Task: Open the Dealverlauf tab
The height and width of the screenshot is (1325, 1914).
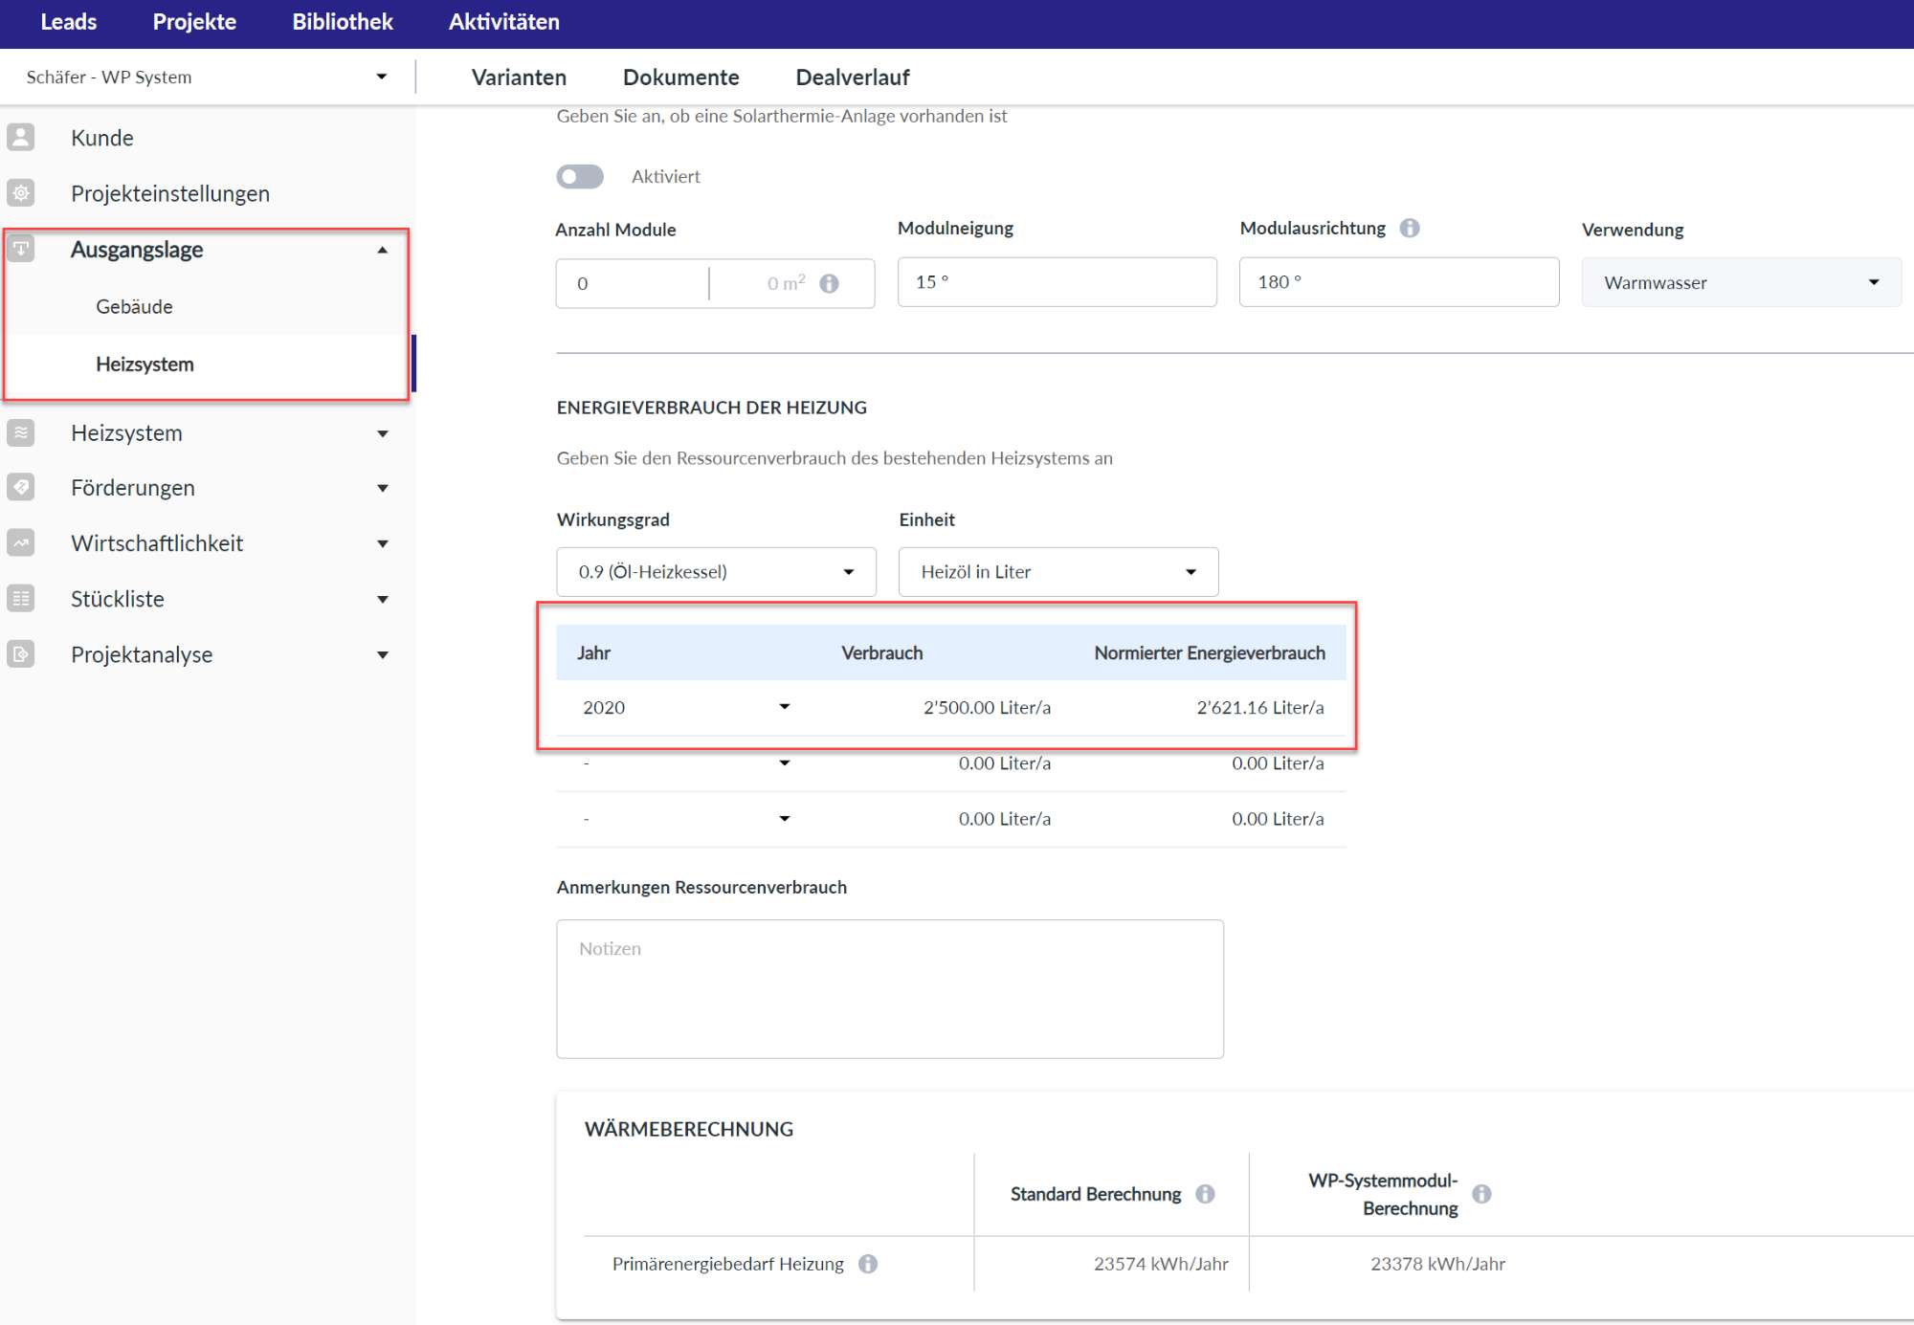Action: click(852, 77)
